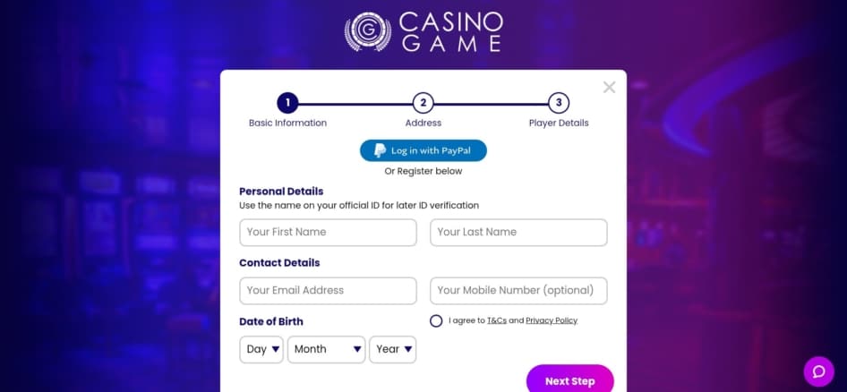Image resolution: width=847 pixels, height=392 pixels.
Task: Open the Privacy Policy link
Action: click(x=552, y=320)
